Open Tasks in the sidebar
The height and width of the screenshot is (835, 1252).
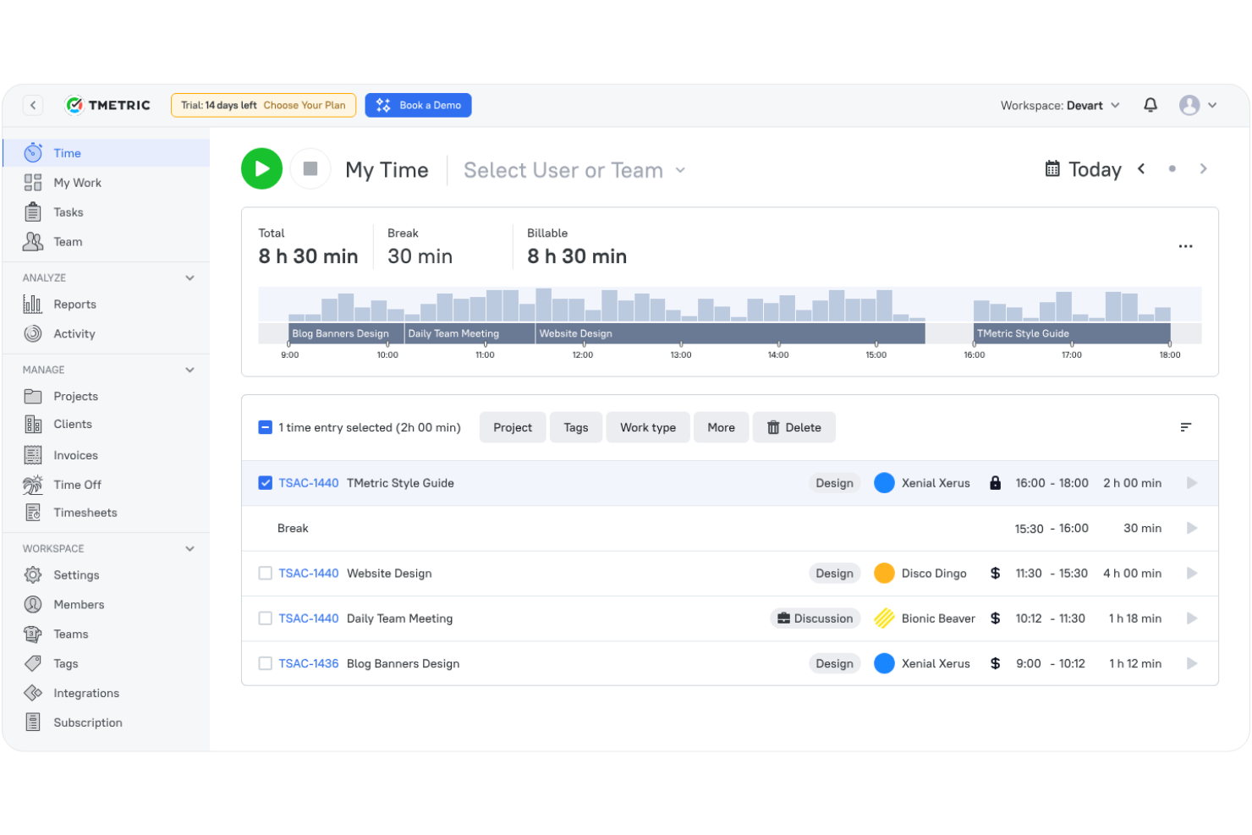pos(68,211)
